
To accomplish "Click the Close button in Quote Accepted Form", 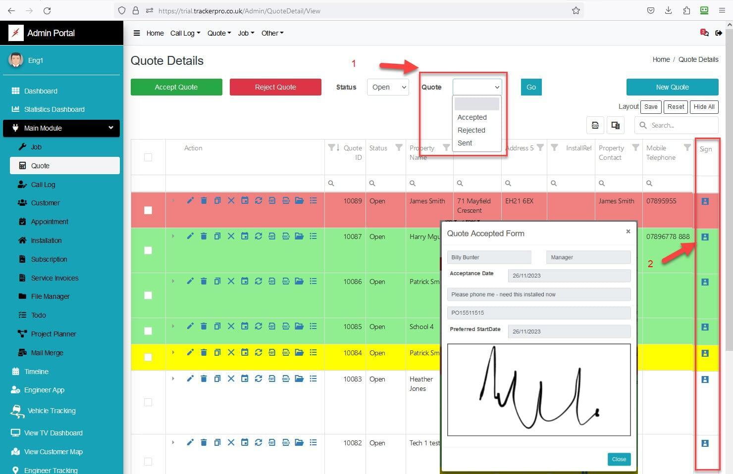I will click(x=619, y=459).
